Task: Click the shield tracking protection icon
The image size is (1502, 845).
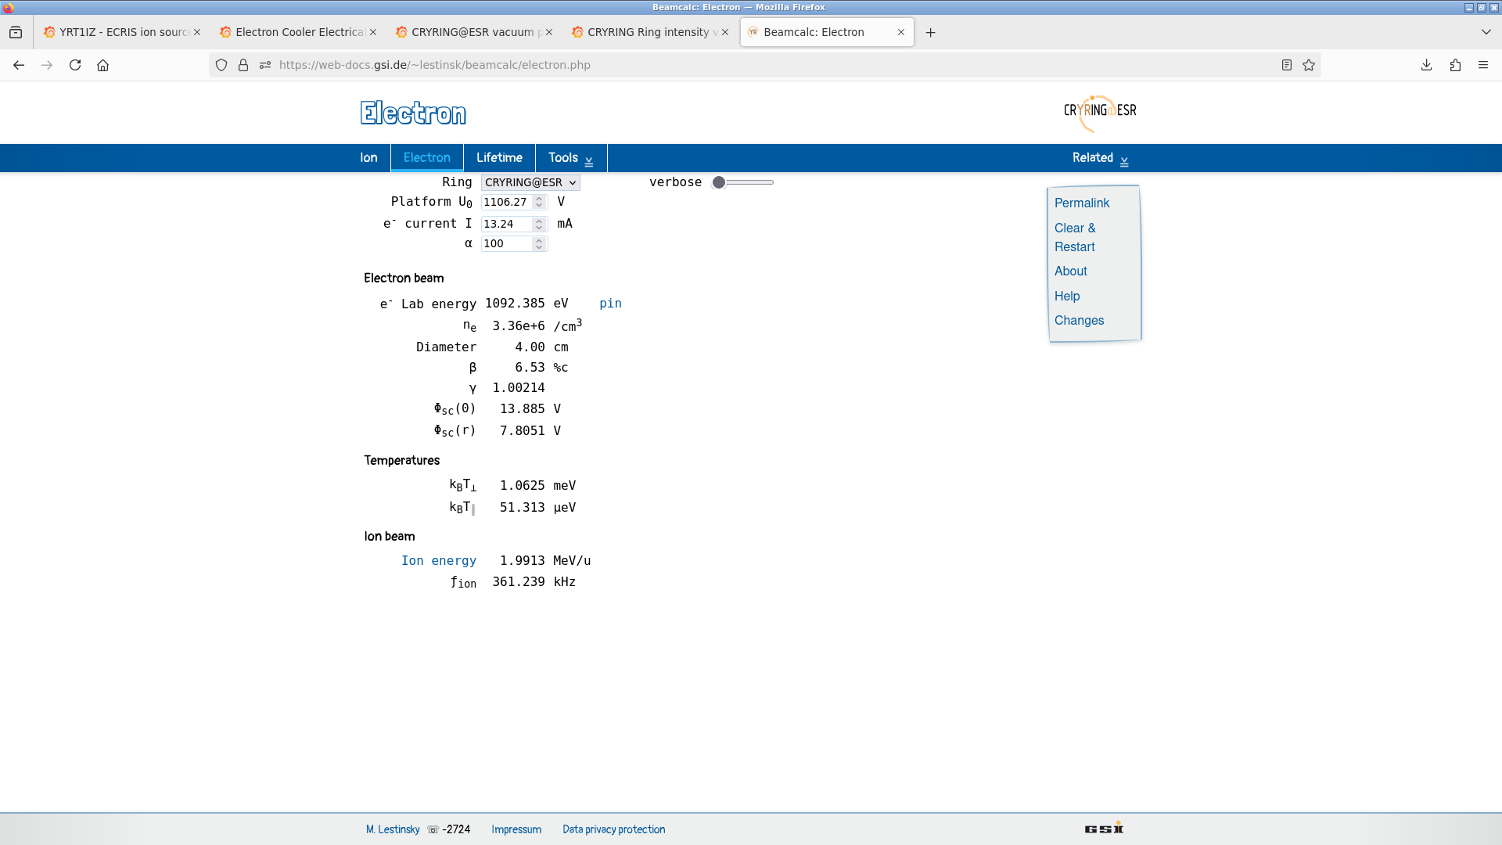Action: 221,65
